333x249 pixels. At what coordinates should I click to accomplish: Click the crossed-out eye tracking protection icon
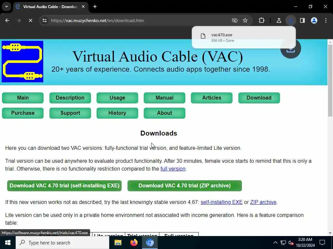[235, 20]
